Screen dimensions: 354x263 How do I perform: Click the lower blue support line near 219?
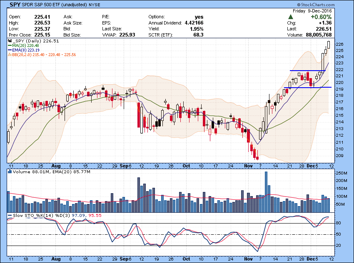[308, 87]
